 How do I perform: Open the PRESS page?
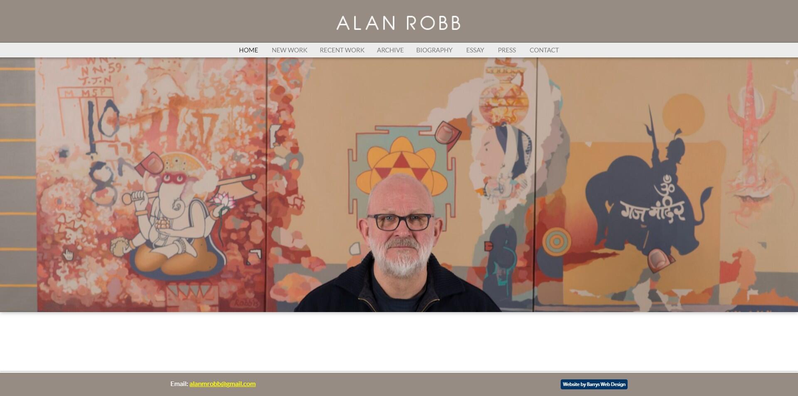[507, 50]
